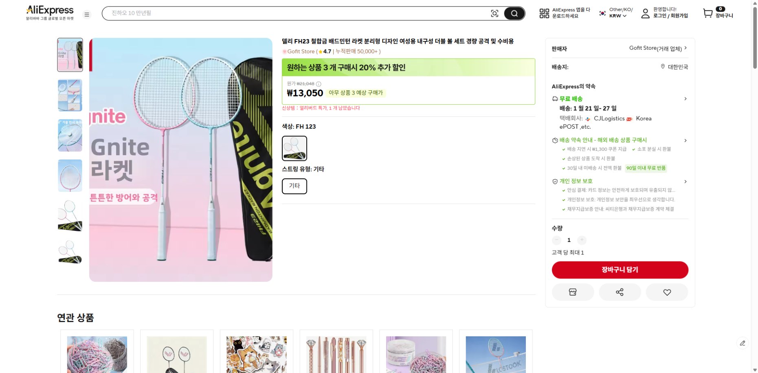The width and height of the screenshot is (758, 373).
Task: Click the red 장바구니 담기 button
Action: 620,270
